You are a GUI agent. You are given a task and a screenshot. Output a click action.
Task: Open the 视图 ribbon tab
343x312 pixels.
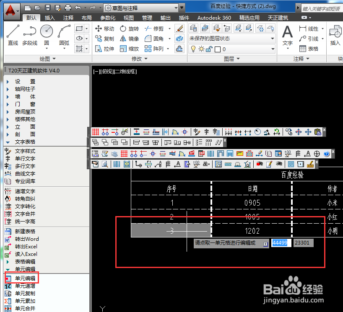[x=128, y=18]
